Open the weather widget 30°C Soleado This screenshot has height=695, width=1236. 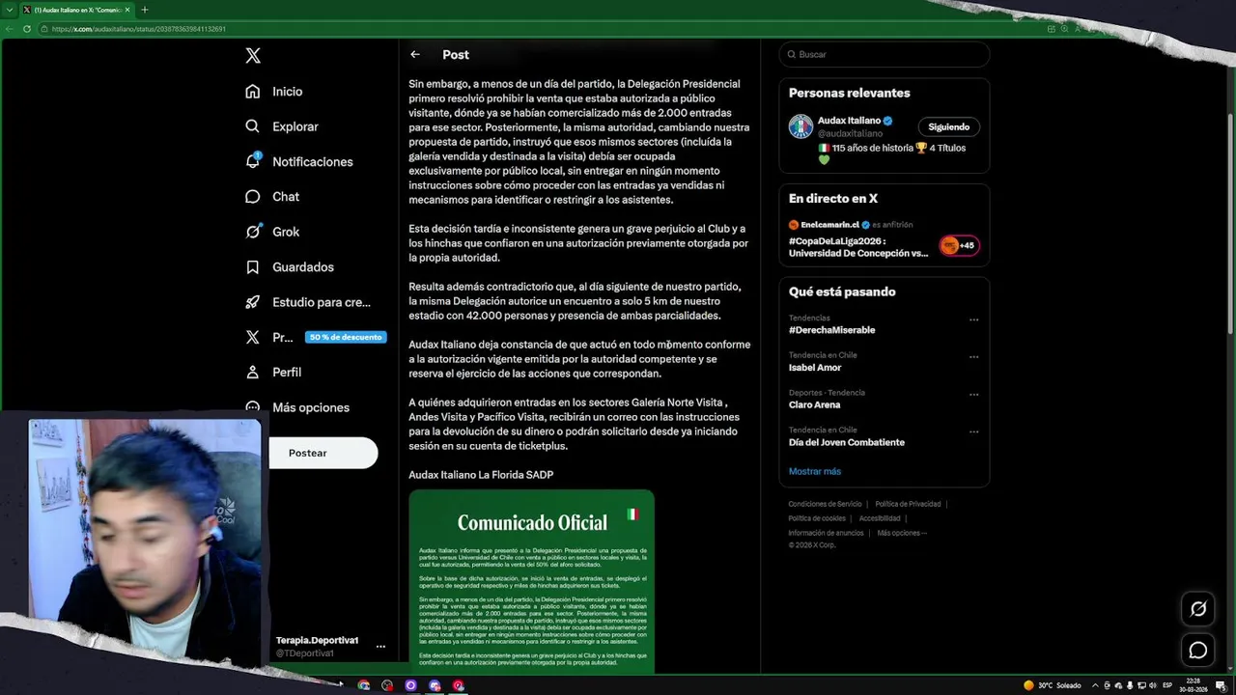pyautogui.click(x=1053, y=685)
